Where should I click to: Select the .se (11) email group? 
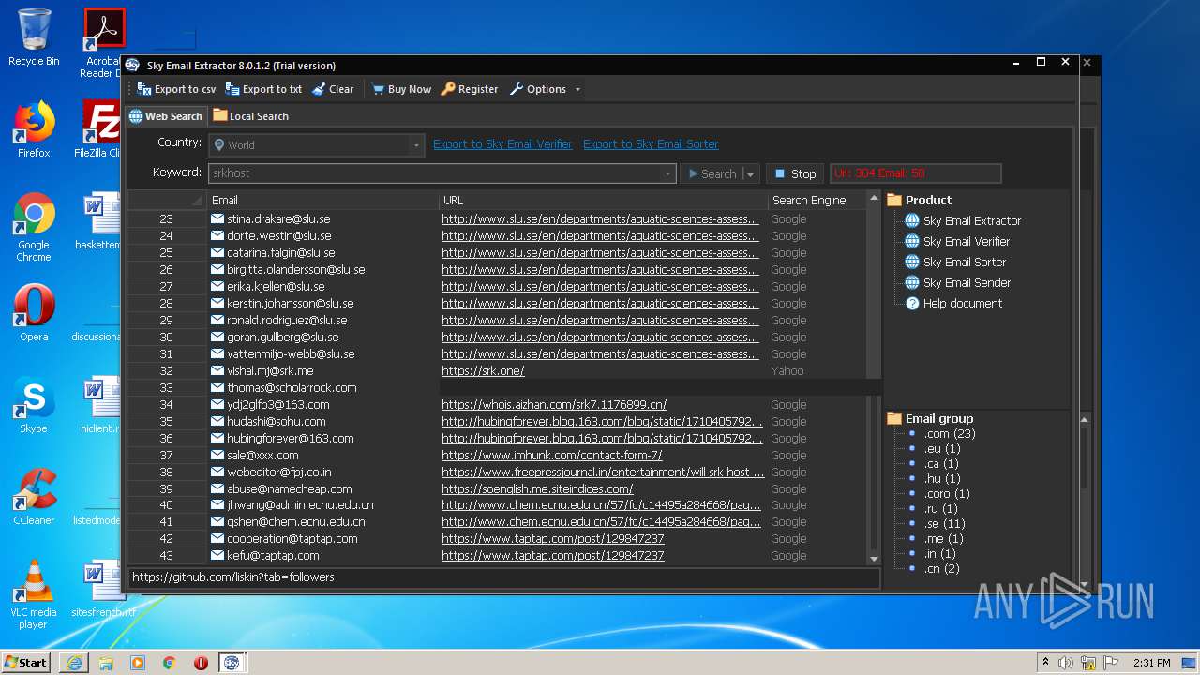pos(944,524)
